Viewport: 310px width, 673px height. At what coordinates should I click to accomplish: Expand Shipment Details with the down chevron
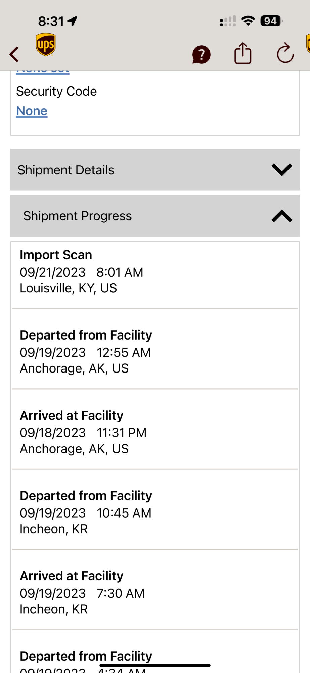pyautogui.click(x=281, y=170)
